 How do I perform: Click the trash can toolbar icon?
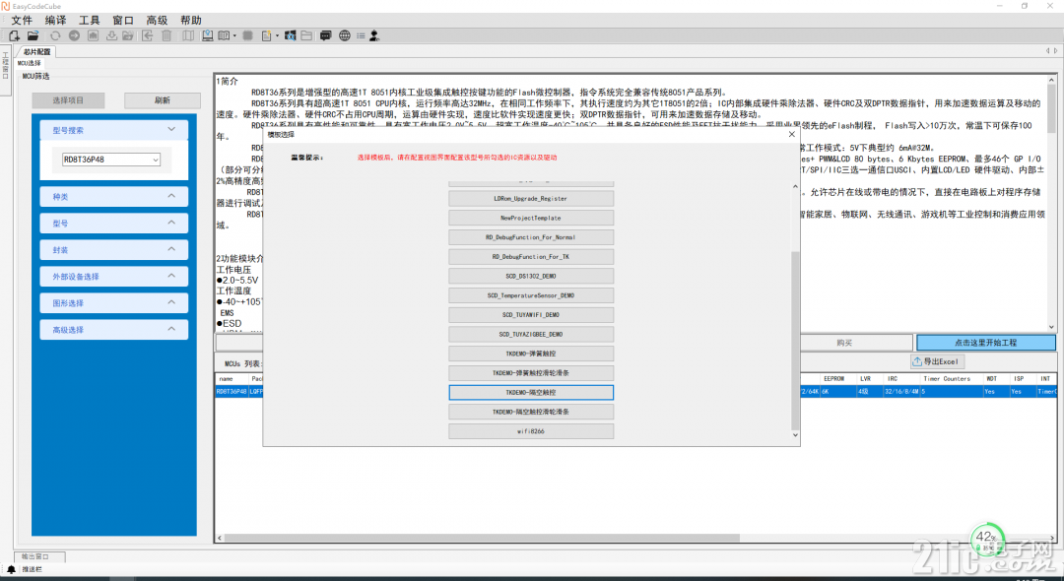(166, 35)
